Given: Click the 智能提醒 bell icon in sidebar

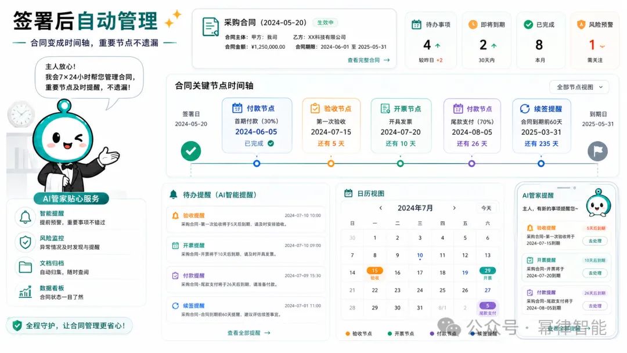Looking at the screenshot, I should click(x=25, y=217).
